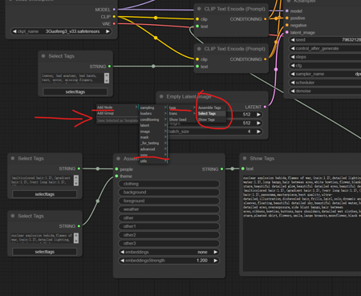Pick Show Seed from the submenu
The image size is (361, 296).
click(x=182, y=120)
